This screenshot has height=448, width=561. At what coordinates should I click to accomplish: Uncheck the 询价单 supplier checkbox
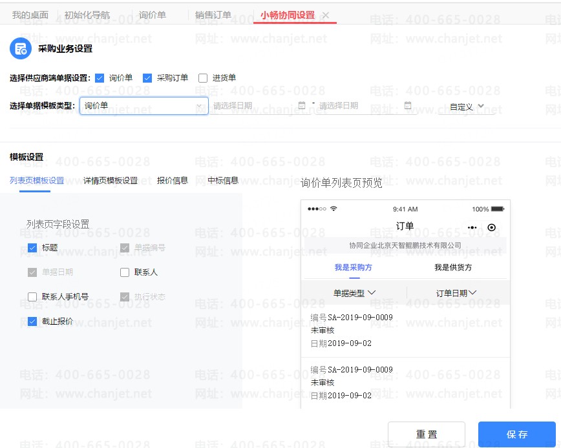(x=100, y=78)
